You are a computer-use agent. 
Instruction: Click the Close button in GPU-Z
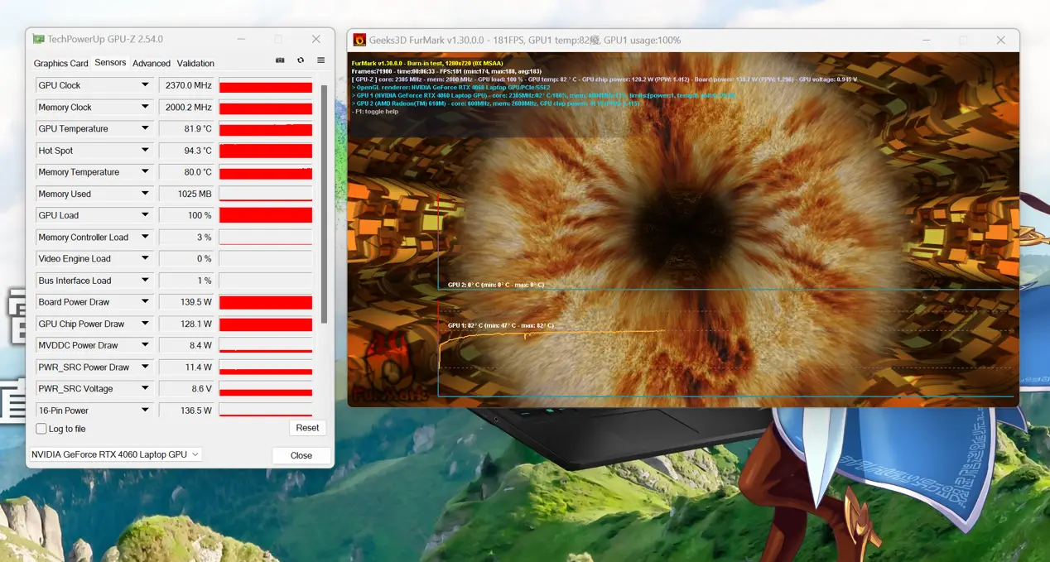[301, 455]
